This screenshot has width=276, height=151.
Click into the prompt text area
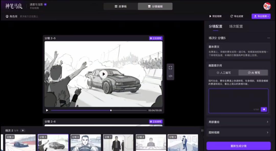click(238, 101)
